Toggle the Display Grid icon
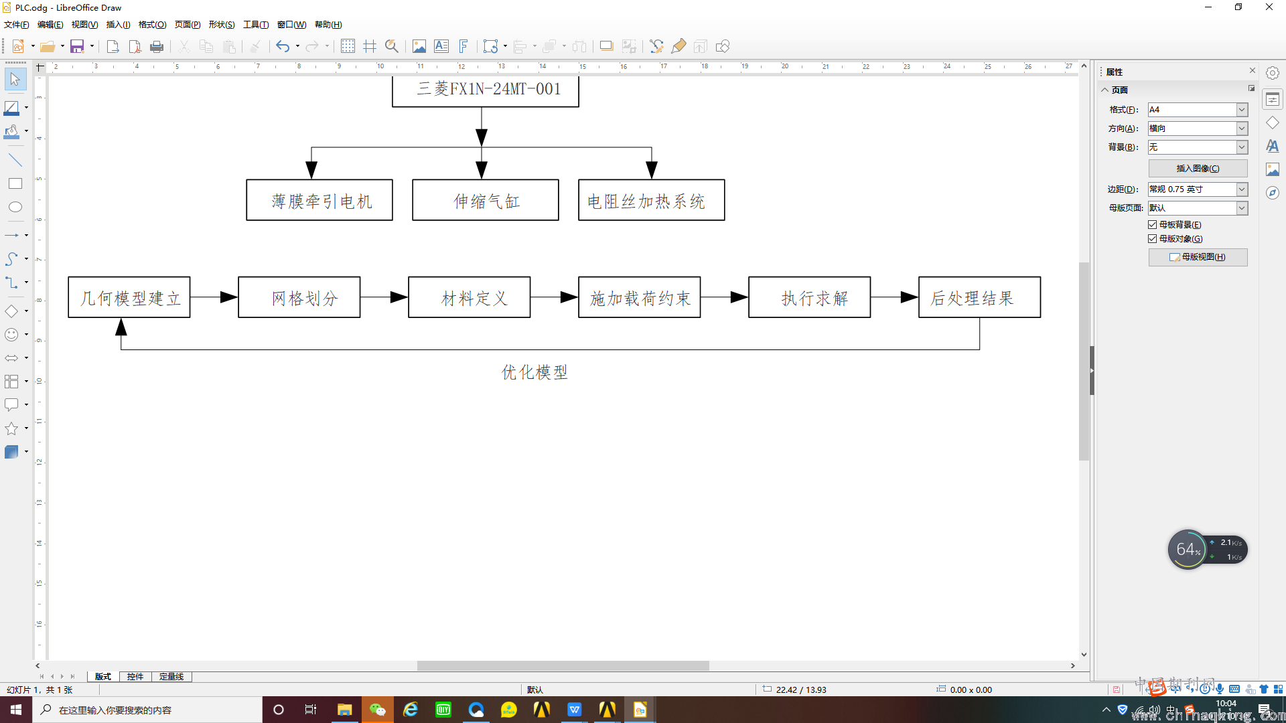The image size is (1286, 723). click(x=348, y=46)
